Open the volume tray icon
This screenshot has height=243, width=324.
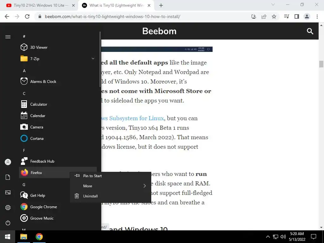(283, 237)
